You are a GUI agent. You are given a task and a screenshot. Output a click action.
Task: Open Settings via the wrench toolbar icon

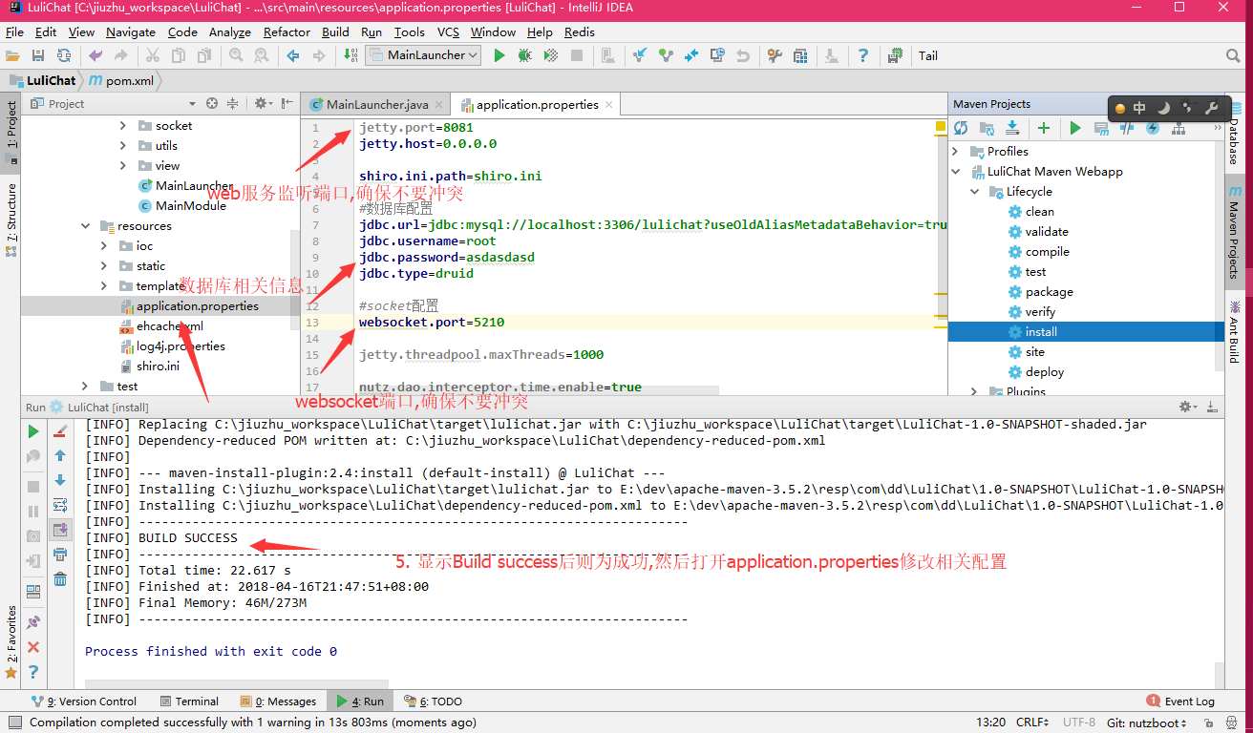(775, 55)
